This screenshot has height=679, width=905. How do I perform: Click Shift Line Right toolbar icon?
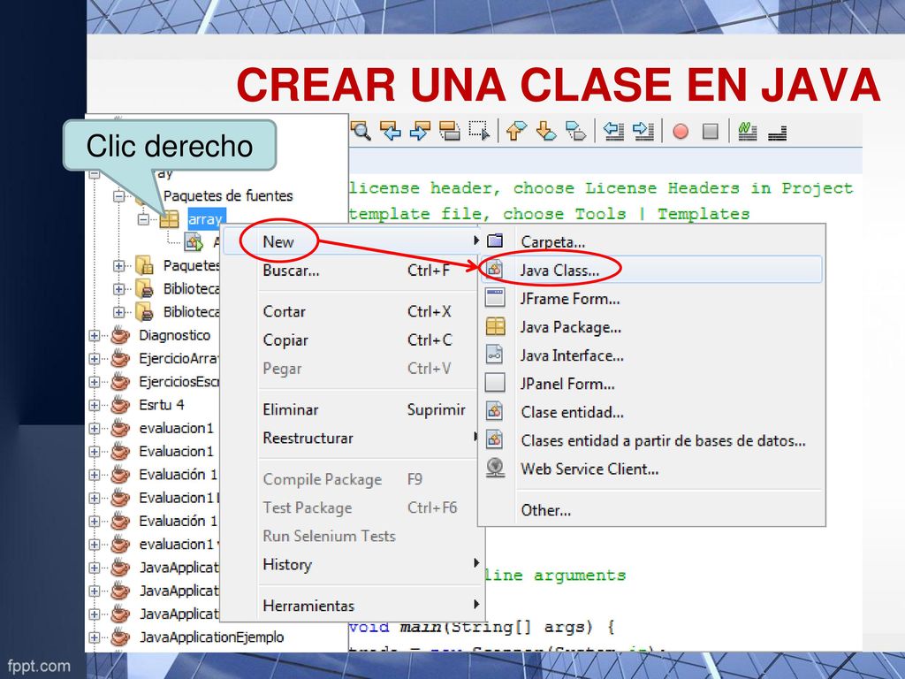pos(643,131)
